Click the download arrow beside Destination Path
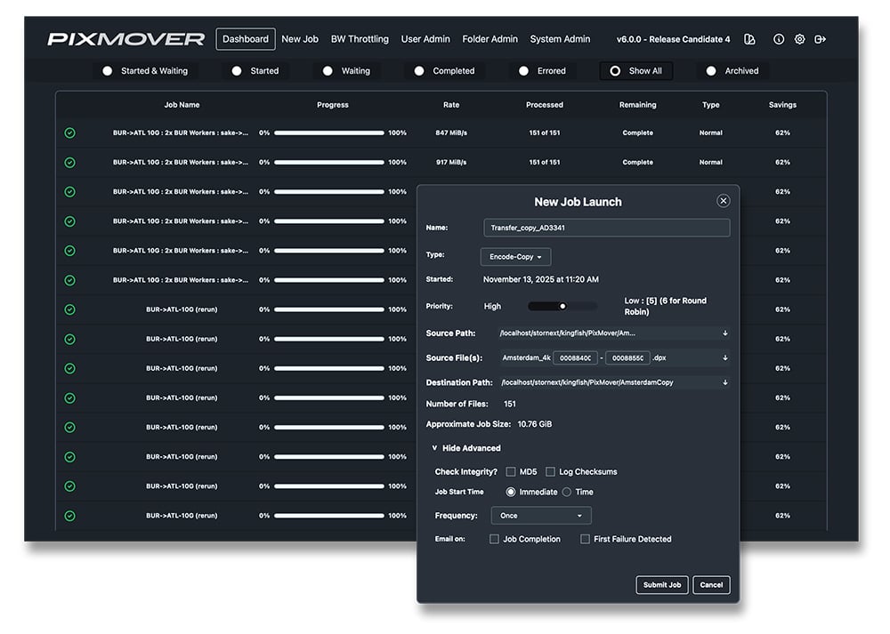This screenshot has width=890, height=634. 725,383
